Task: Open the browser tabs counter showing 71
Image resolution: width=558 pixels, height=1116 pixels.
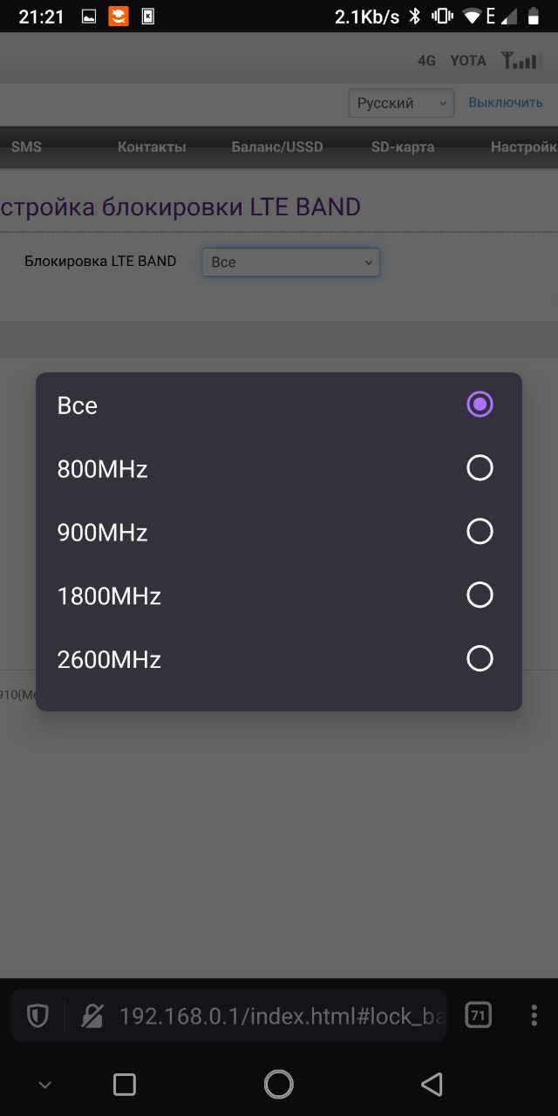Action: coord(478,1015)
